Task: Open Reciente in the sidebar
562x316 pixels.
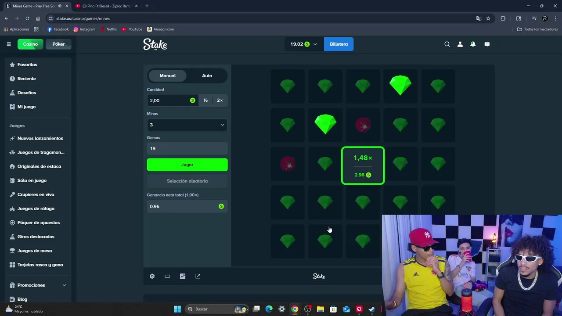Action: [38, 79]
